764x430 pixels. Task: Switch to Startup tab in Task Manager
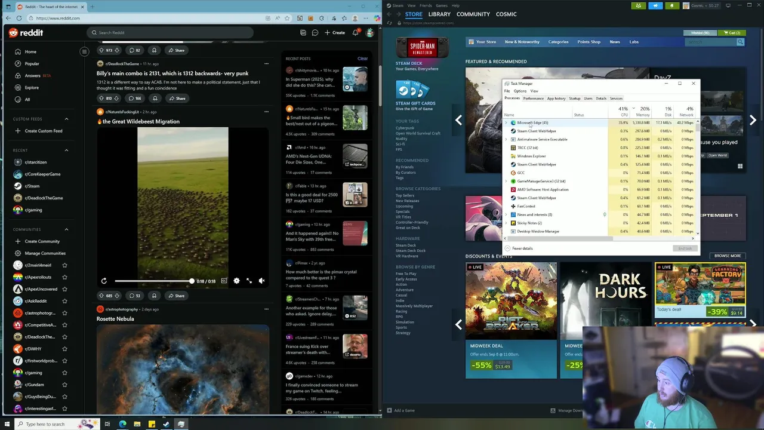(x=574, y=99)
